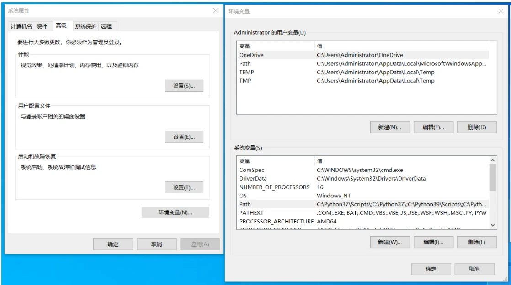Viewport: 511px width, 285px height.
Task: Open performance 设置(S)... button
Action: pyautogui.click(x=184, y=86)
